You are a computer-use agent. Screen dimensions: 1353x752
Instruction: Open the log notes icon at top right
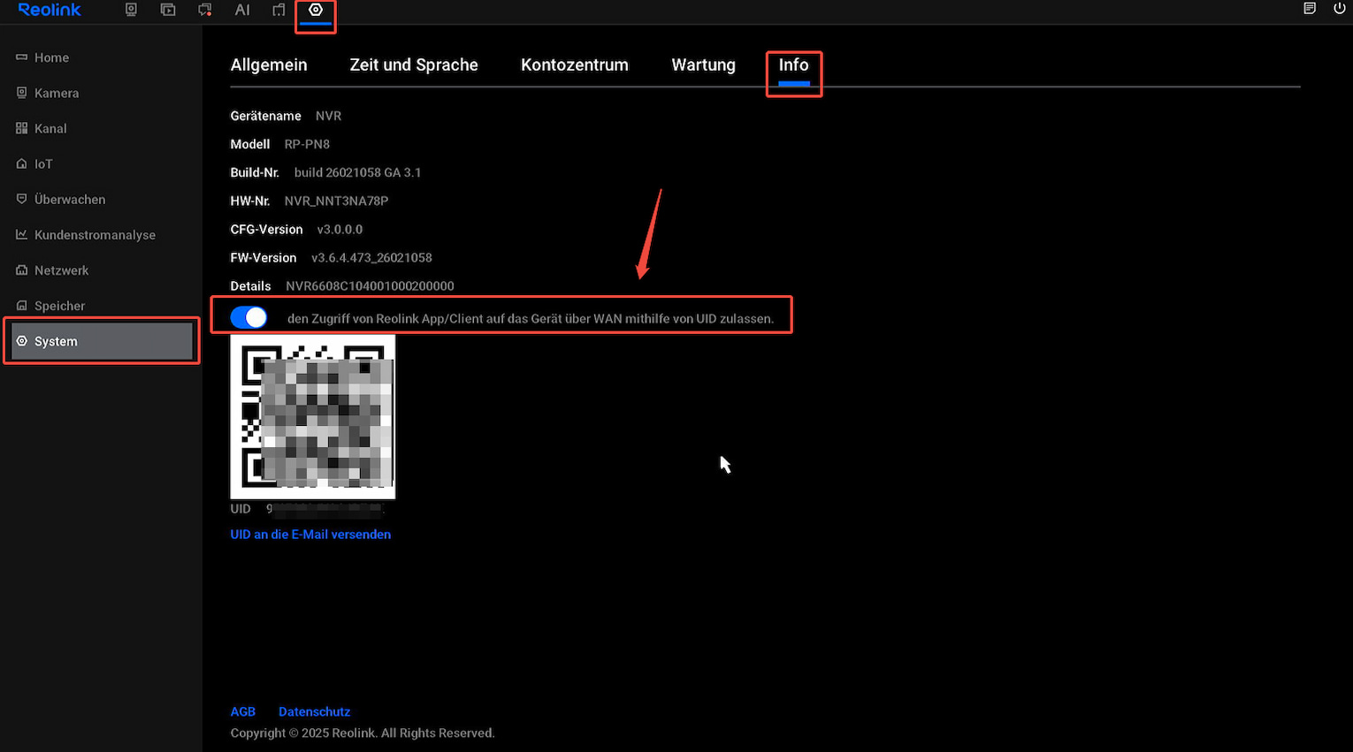[x=1310, y=9]
